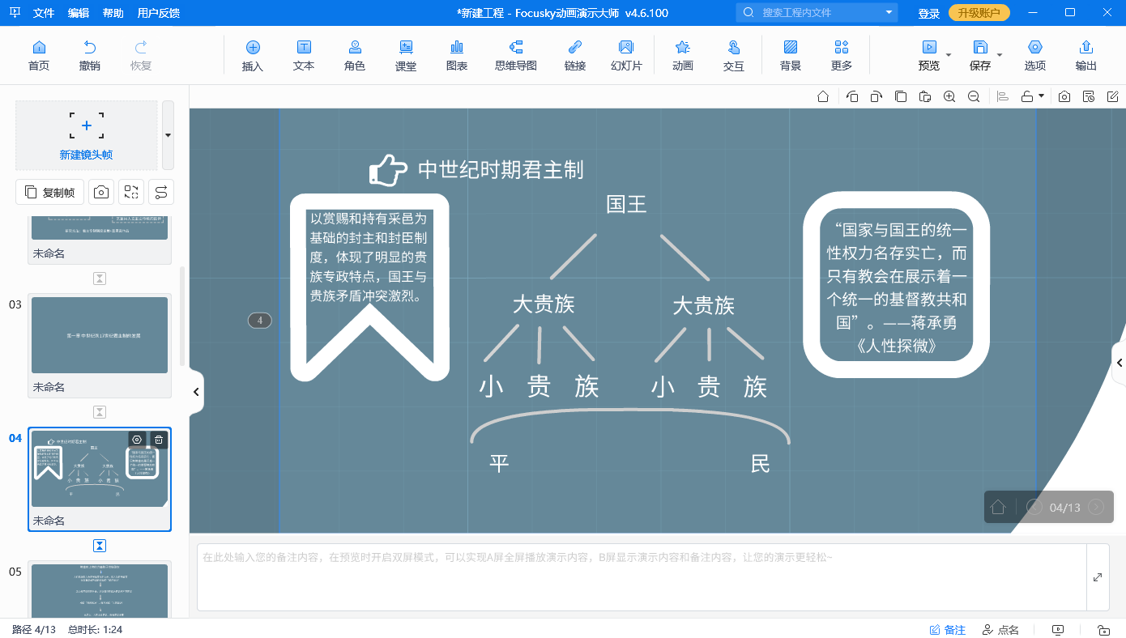Click the 预览 preview button
Viewport: 1126px width, 638px height.
[x=929, y=55]
